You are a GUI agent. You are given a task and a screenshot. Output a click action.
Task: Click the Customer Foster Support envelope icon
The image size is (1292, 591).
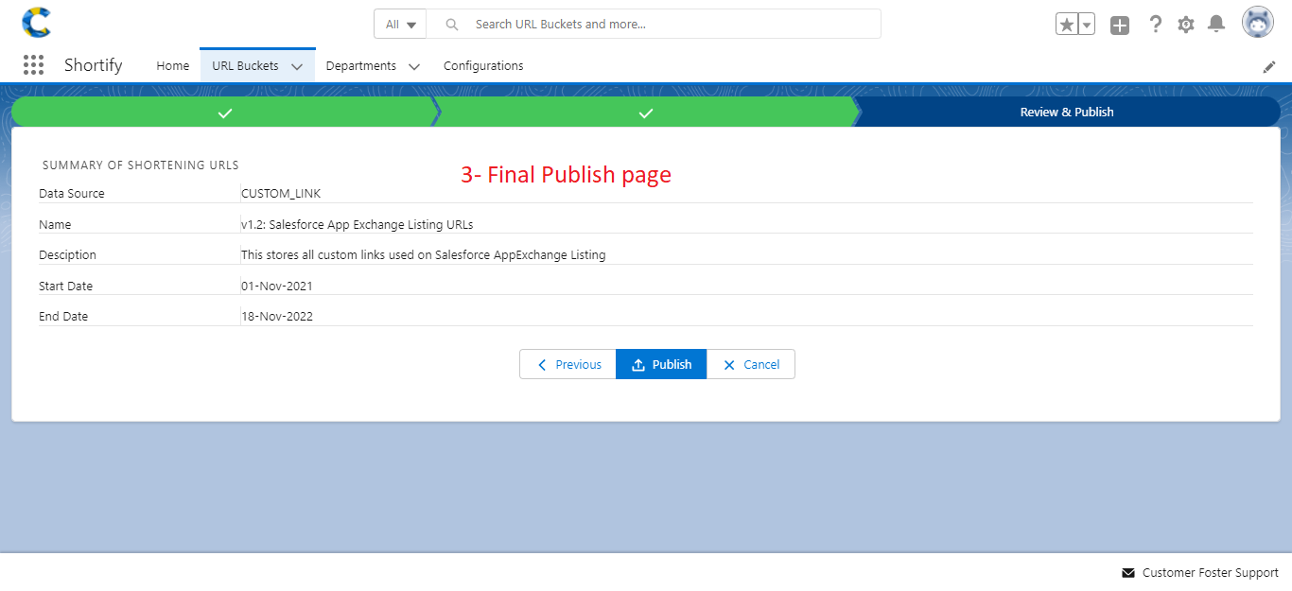1127,572
